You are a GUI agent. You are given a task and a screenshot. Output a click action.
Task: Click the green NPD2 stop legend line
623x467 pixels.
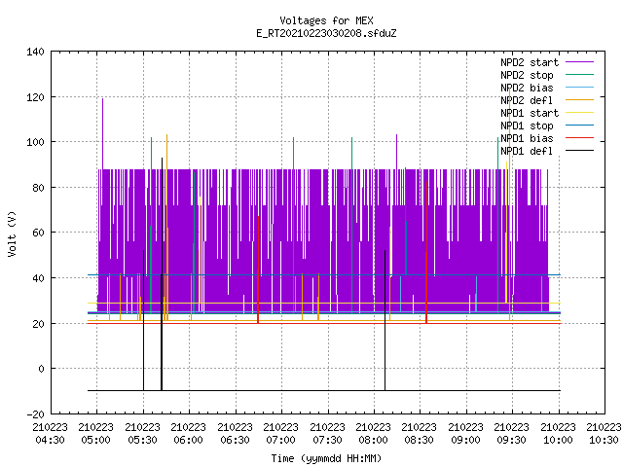pos(580,74)
